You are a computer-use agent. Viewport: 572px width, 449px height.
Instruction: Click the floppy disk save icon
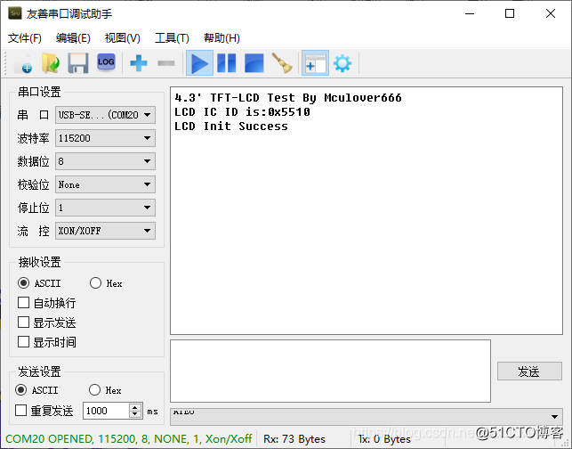click(78, 63)
